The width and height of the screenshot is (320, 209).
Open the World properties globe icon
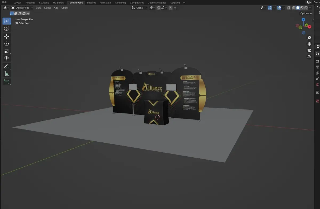(318, 85)
